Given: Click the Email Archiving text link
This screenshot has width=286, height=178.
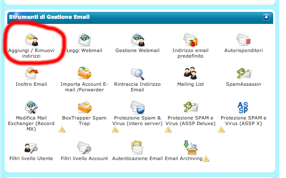Looking at the screenshot, I should coord(184,158).
